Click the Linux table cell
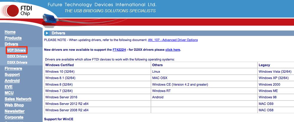 (204, 72)
